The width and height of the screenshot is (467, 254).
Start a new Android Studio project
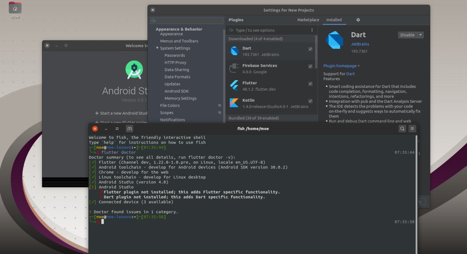click(121, 113)
